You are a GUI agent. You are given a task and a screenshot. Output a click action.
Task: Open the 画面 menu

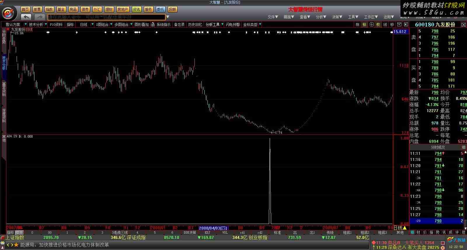289,17
